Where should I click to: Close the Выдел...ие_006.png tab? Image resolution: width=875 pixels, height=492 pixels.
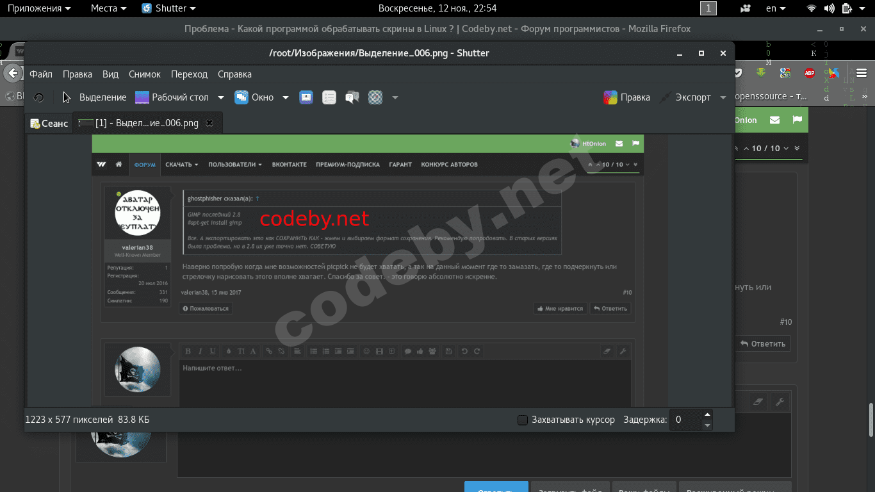(x=209, y=123)
